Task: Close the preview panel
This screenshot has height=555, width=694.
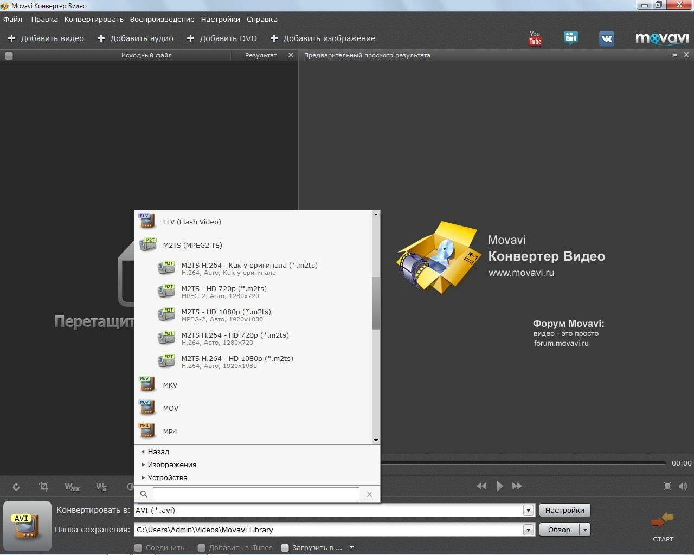Action: 686,55
